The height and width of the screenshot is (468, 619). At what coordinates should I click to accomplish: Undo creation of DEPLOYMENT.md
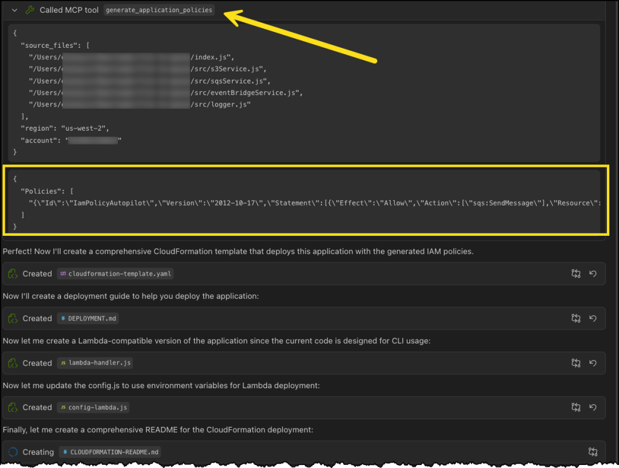(593, 318)
